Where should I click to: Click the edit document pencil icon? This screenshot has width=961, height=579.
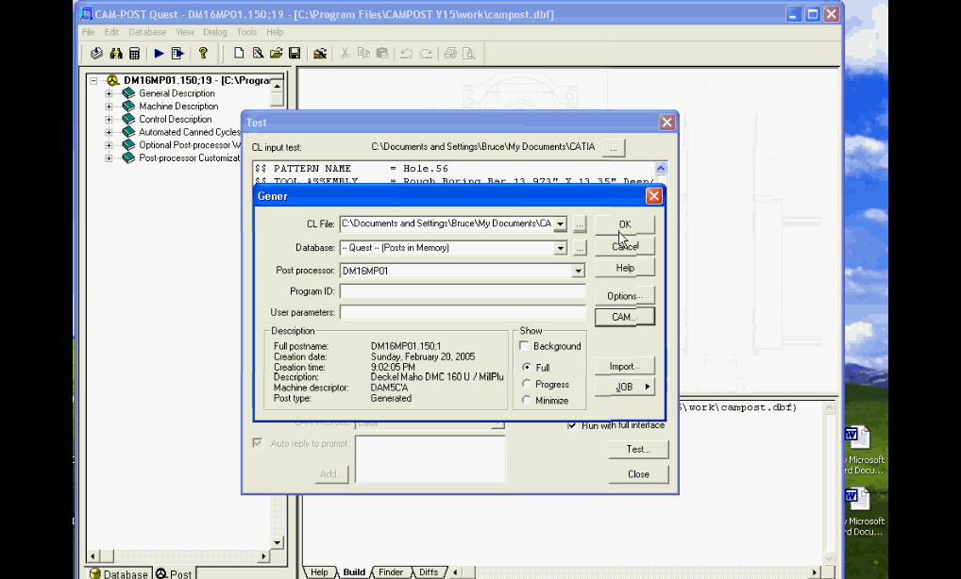point(258,53)
